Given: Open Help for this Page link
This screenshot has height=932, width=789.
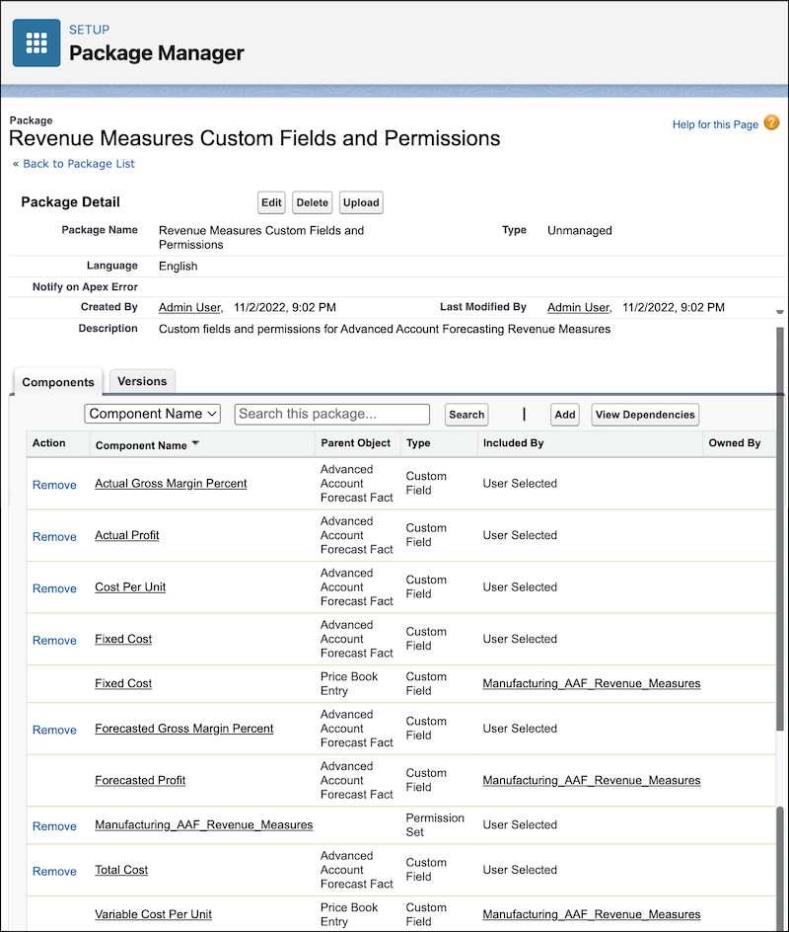Looking at the screenshot, I should [x=715, y=124].
